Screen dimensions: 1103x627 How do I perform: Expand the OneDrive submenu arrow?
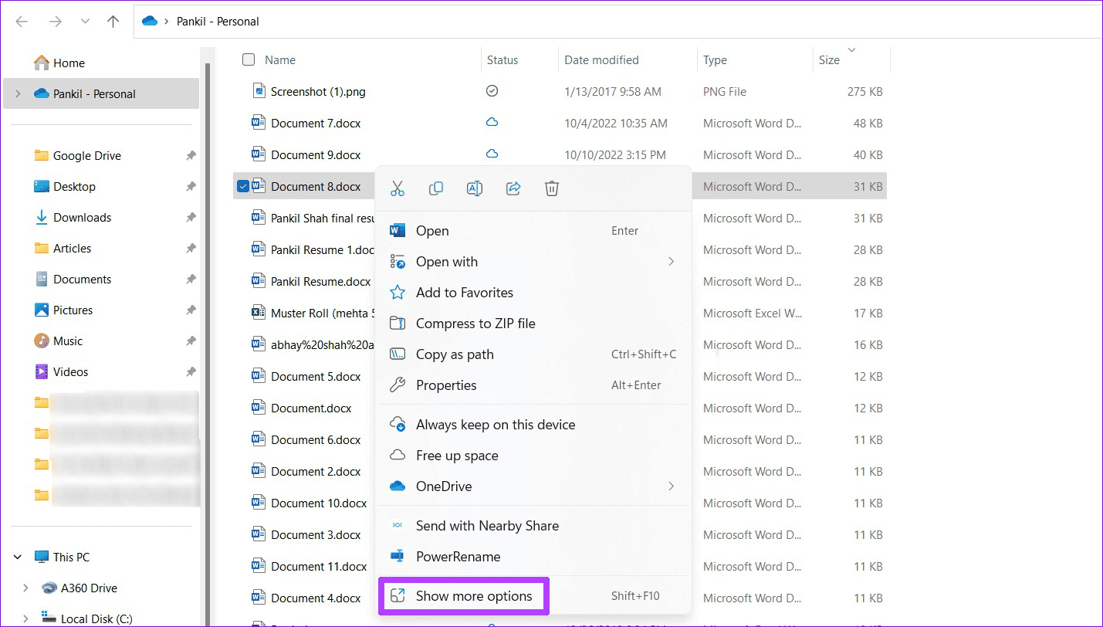671,486
